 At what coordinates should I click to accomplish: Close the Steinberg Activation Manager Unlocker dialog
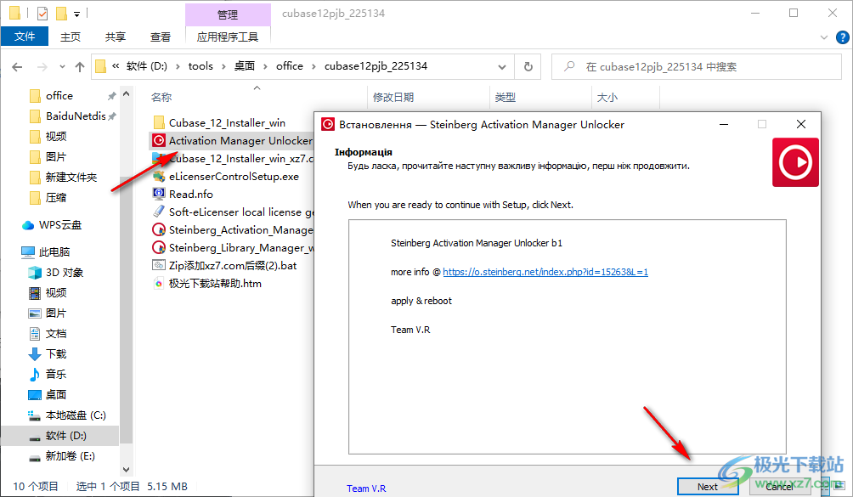(801, 125)
